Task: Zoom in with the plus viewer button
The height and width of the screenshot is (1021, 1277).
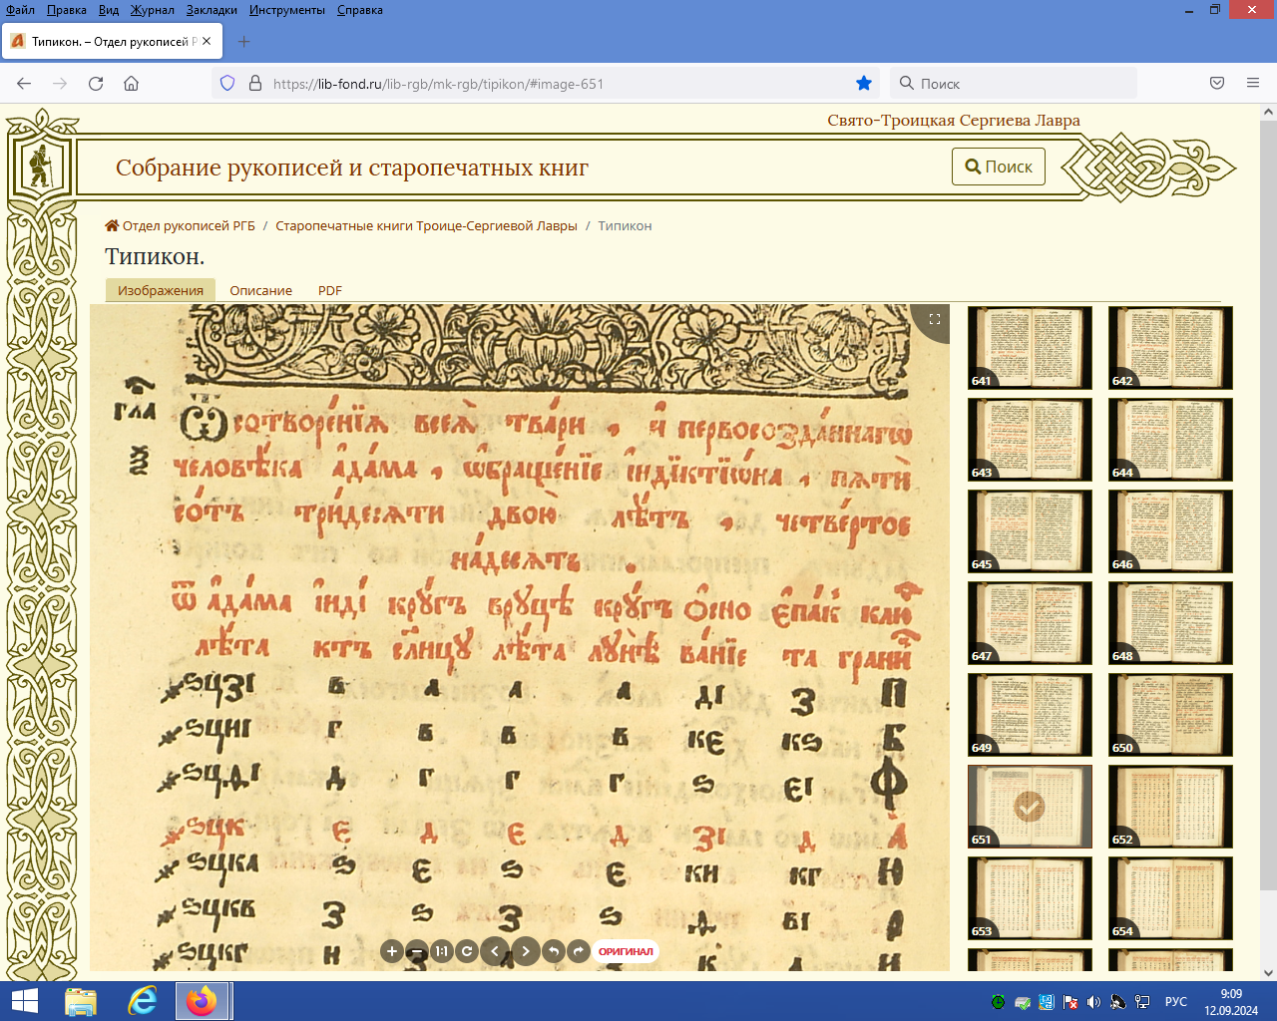Action: (392, 951)
